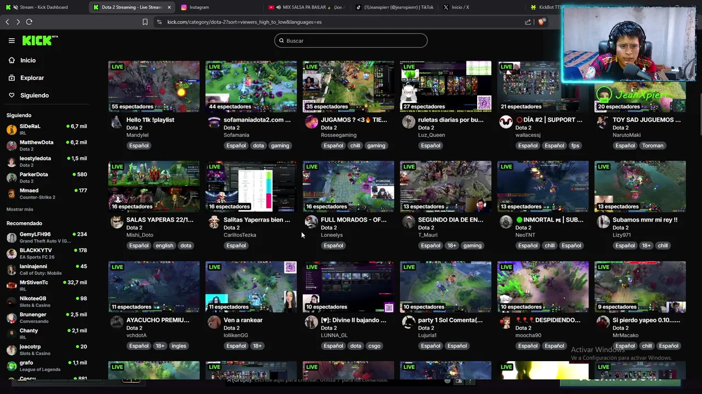This screenshot has width=702, height=394.
Task: Click the browser back arrow
Action: tap(7, 22)
